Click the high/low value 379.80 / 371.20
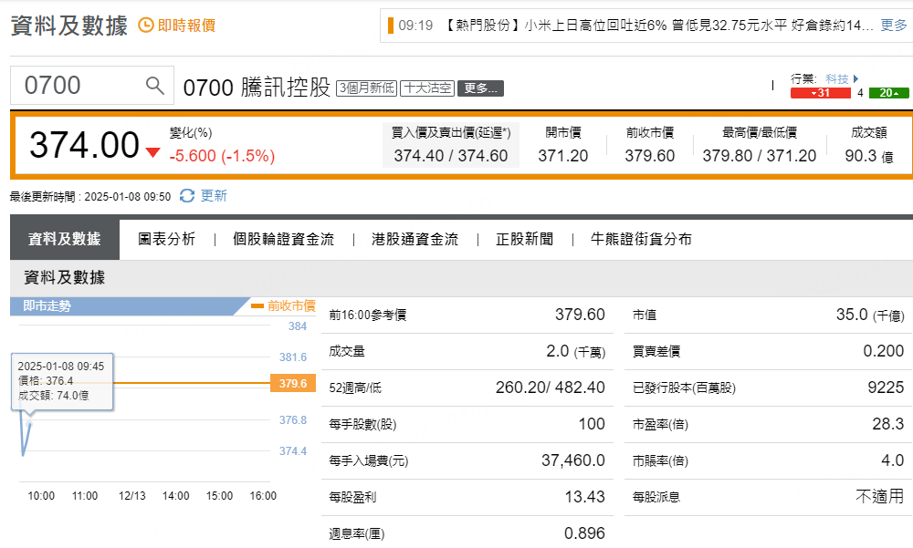 pos(760,156)
